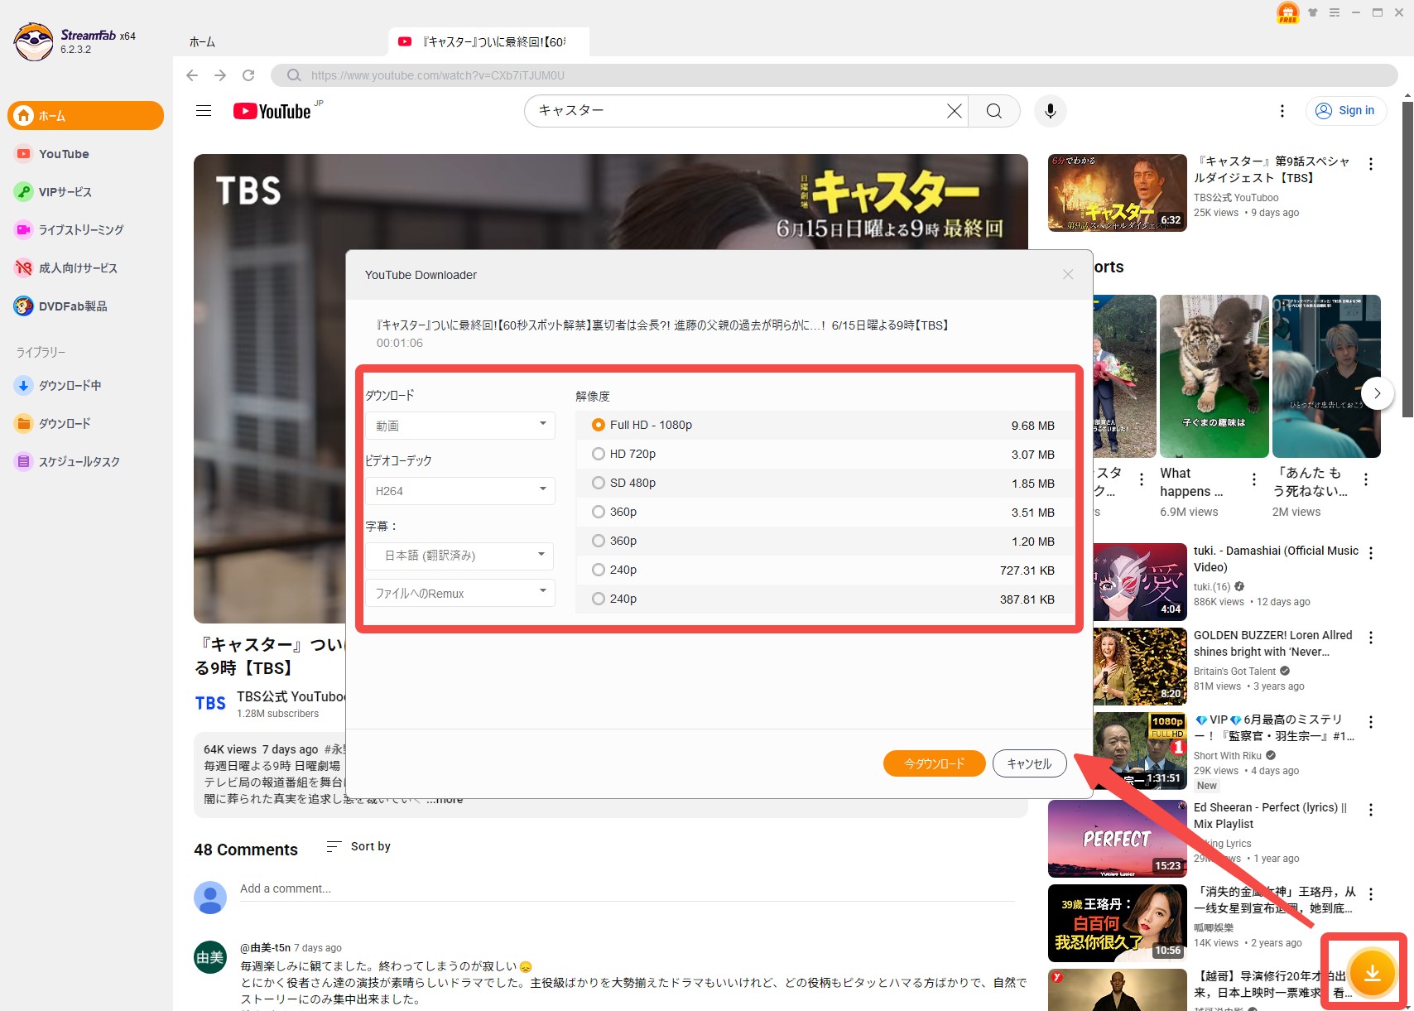Select ホーム in the sidebar
Screen dimensions: 1414x1011
pyautogui.click(x=86, y=116)
